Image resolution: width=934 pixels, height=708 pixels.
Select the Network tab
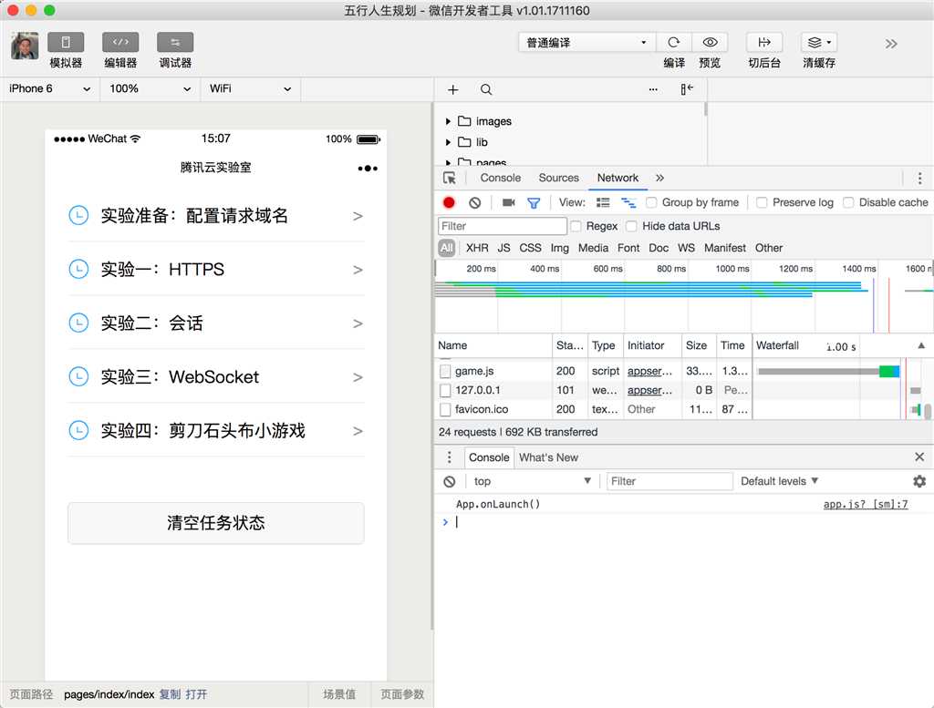(x=617, y=178)
